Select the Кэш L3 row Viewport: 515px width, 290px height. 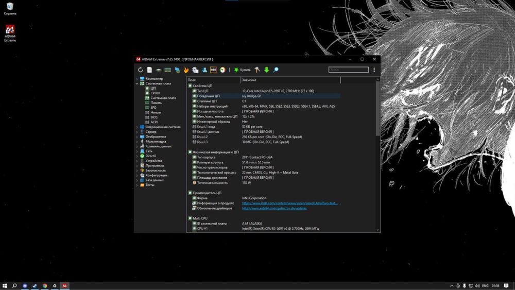(x=264, y=142)
